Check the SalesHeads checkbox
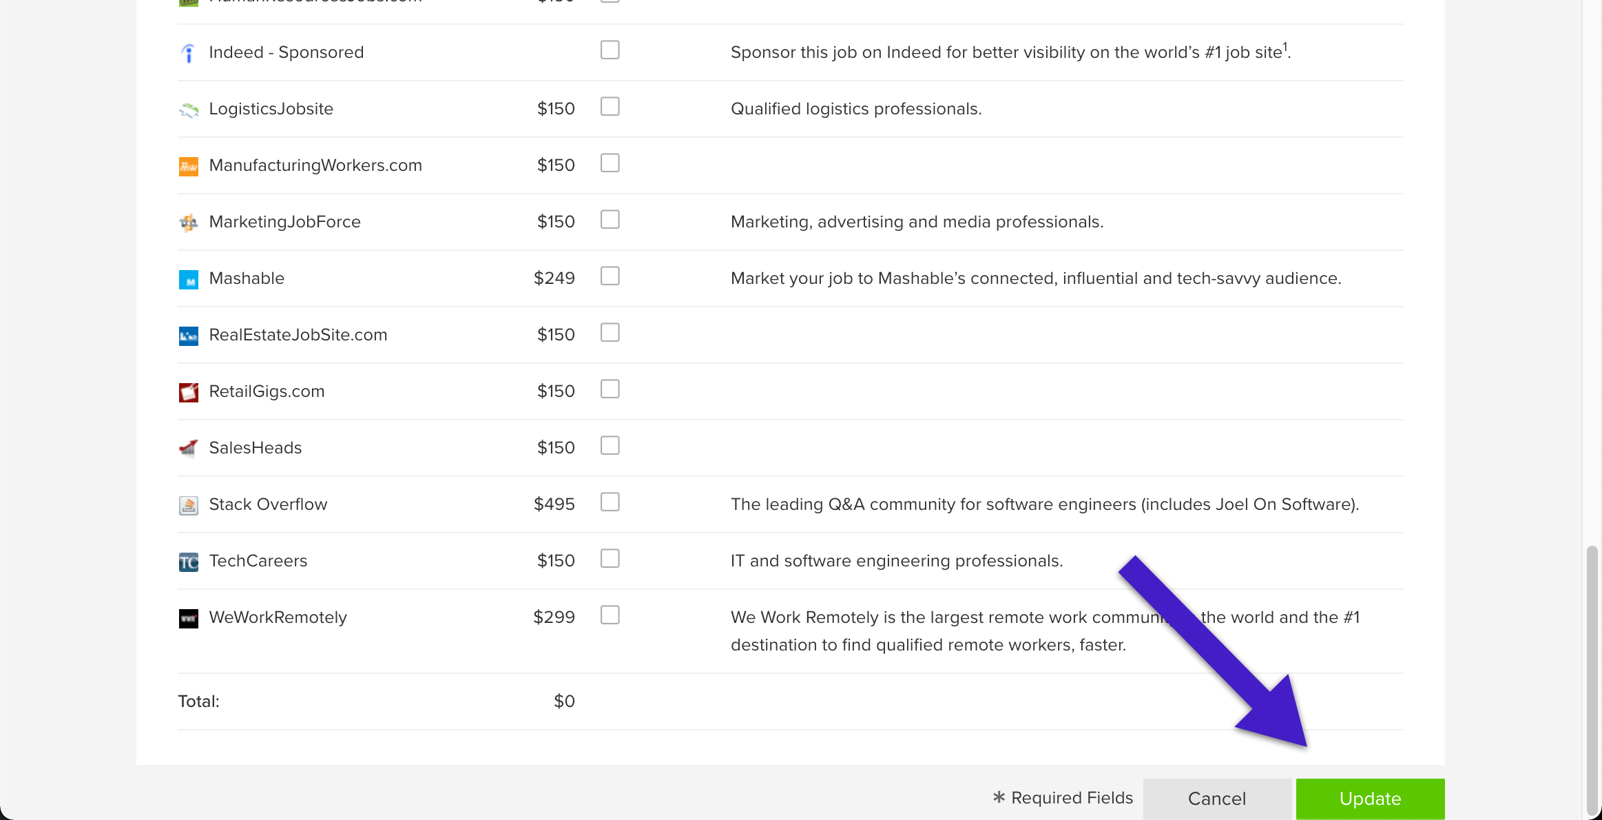The width and height of the screenshot is (1602, 820). 610,446
